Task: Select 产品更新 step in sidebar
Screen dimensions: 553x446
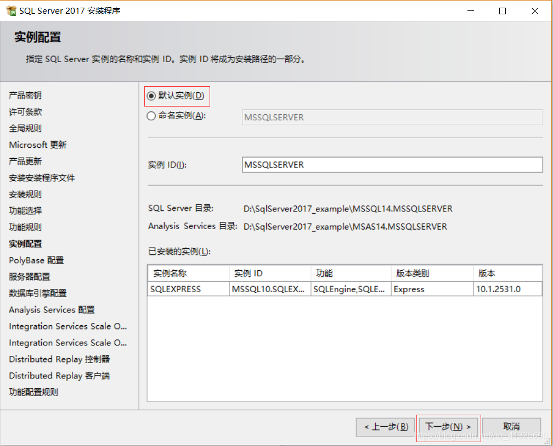Action: point(25,161)
